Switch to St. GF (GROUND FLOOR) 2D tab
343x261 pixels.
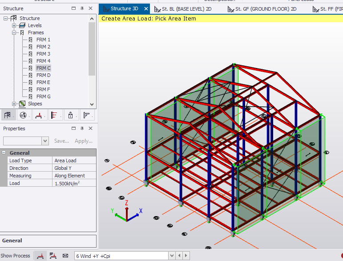(x=262, y=9)
